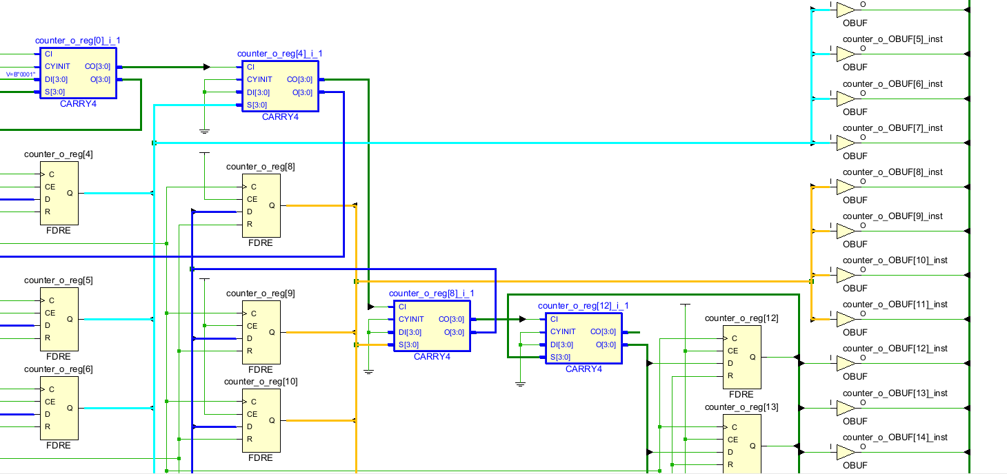
Task: Select the counter_o_OBUF[10]_inst buffer triangle
Action: 845,275
